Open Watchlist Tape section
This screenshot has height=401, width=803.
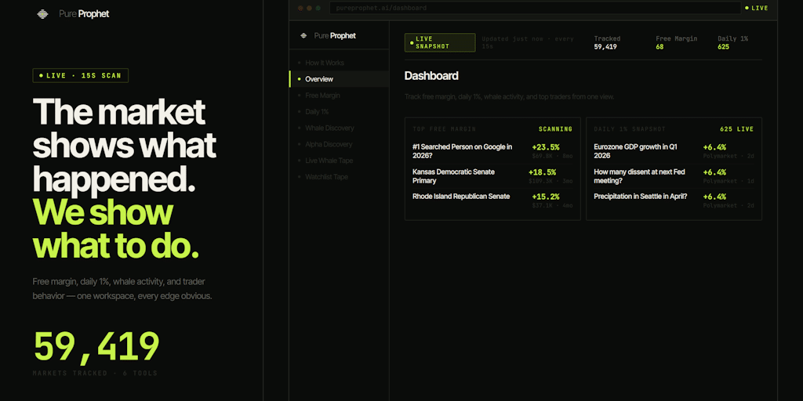click(326, 177)
